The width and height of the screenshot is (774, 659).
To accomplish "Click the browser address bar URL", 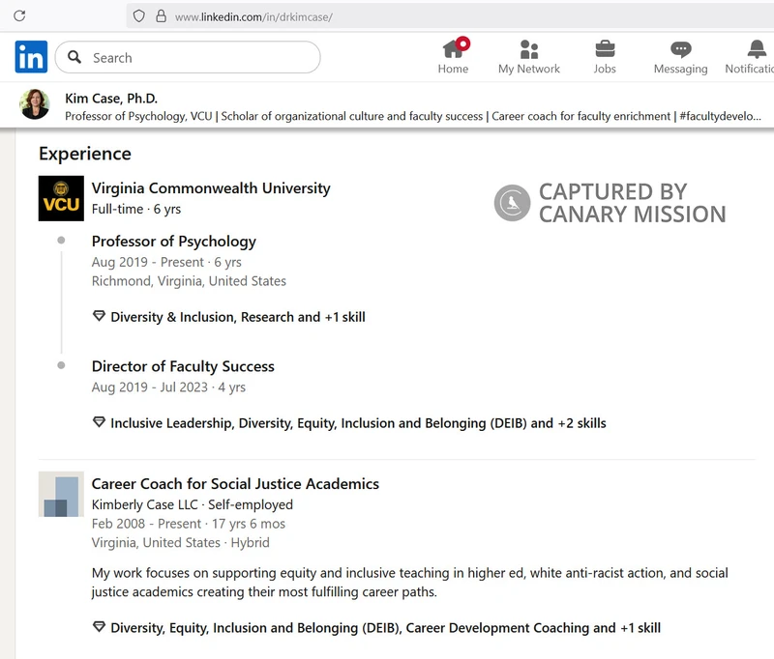I will (x=253, y=17).
